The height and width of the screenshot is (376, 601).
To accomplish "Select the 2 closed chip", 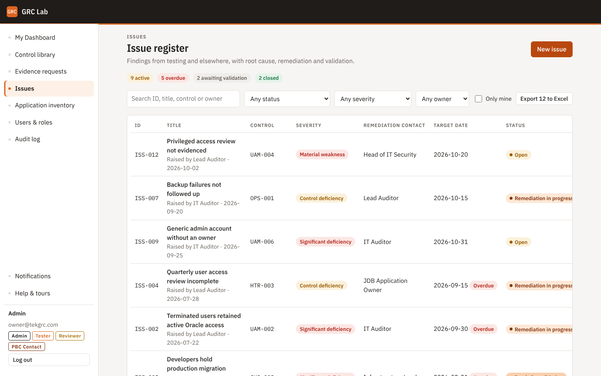I will 269,78.
